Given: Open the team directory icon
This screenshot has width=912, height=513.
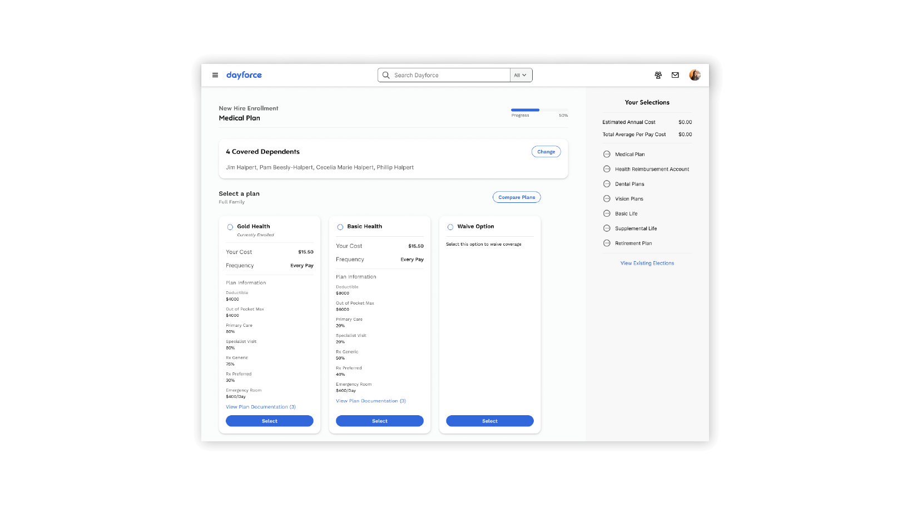Looking at the screenshot, I should [658, 74].
